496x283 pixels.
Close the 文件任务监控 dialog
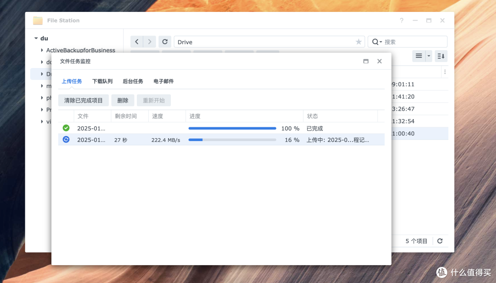point(379,61)
